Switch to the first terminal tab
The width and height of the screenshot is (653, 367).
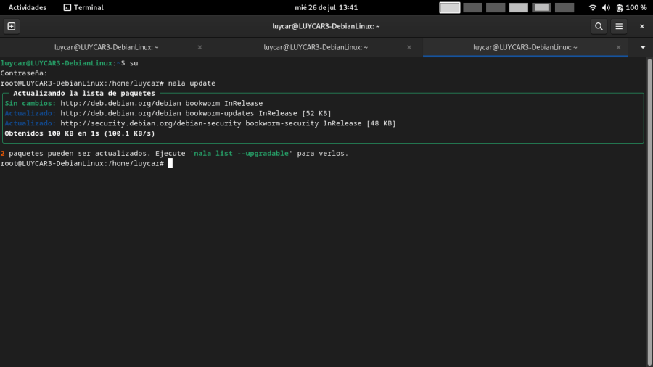pyautogui.click(x=107, y=47)
